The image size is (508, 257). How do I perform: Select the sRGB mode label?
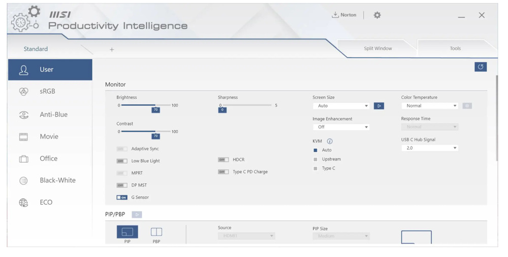pyautogui.click(x=47, y=91)
